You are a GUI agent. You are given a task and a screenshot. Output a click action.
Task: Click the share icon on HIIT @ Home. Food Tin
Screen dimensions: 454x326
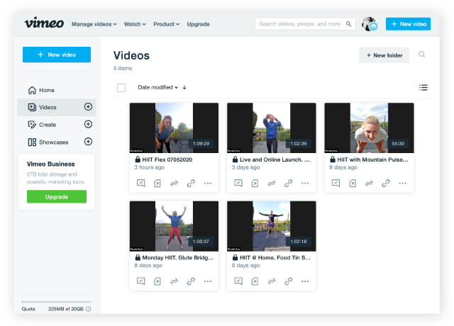(x=255, y=281)
